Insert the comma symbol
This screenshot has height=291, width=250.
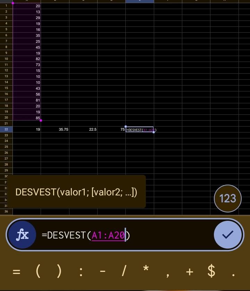pyautogui.click(x=168, y=273)
